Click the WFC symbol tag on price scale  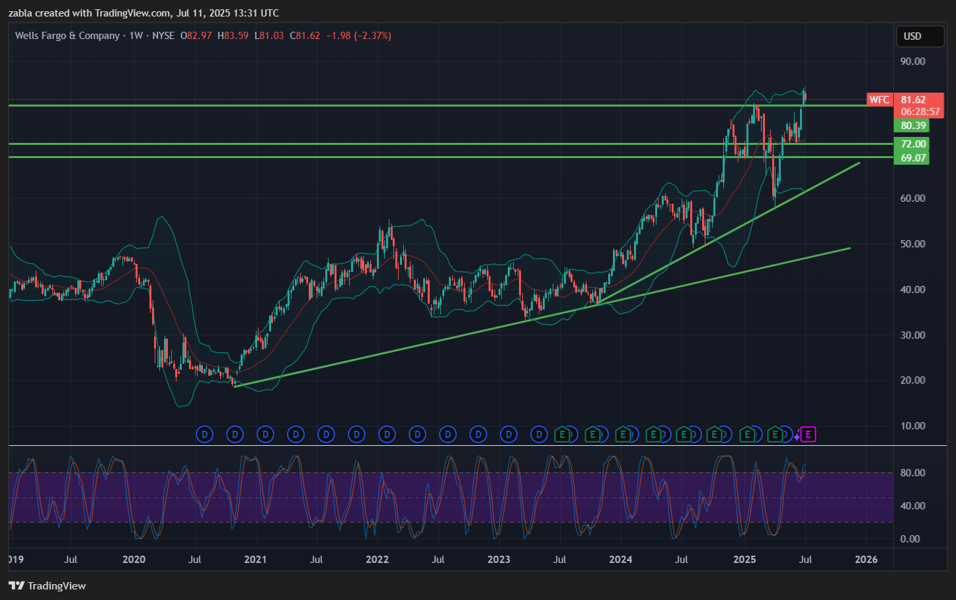pos(879,100)
